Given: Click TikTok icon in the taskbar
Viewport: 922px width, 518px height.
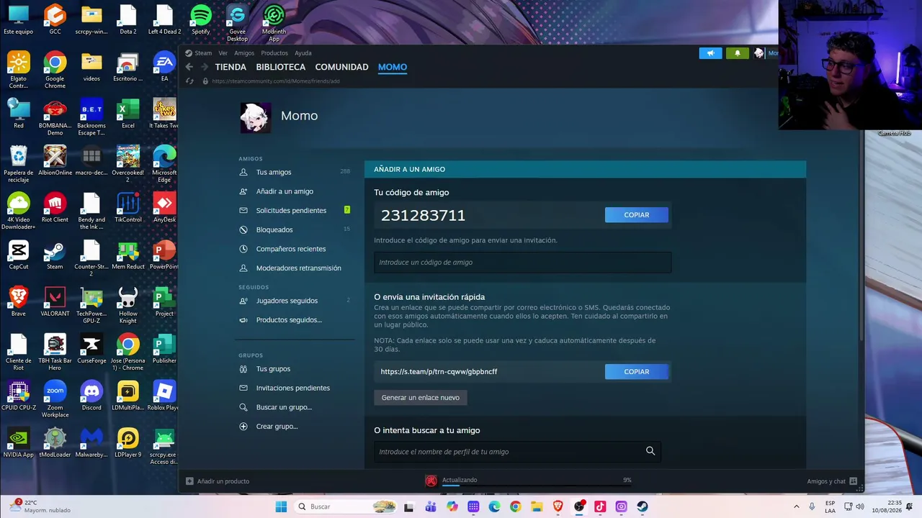Looking at the screenshot, I should tap(600, 506).
